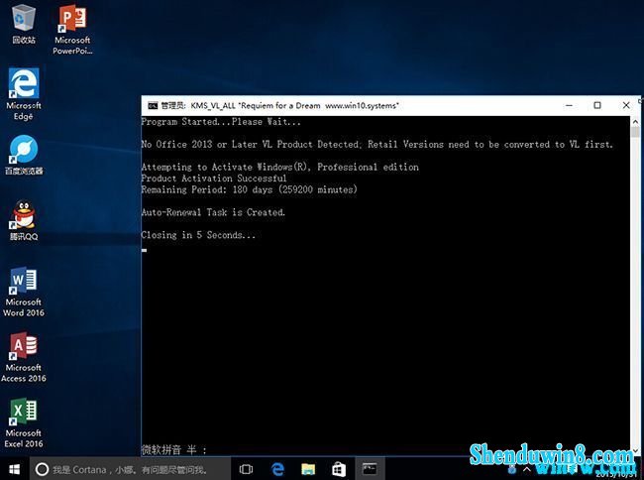This screenshot has width=644, height=480.
Task: Select the Tencent QQ penguin icon
Action: click(x=24, y=220)
